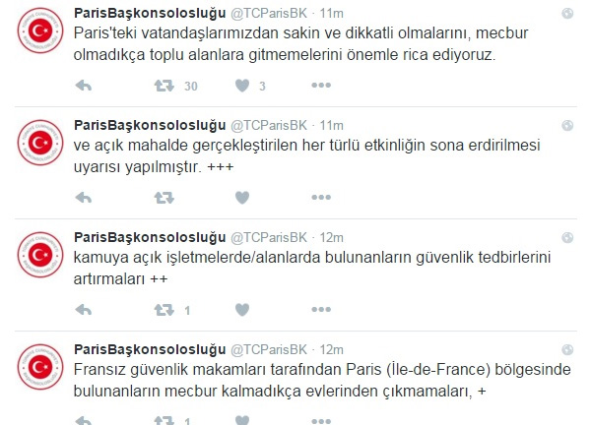Screen dimensions: 591x425
Task: Click the avatar on the 'açık mahalde' tweet
Action: [x=40, y=143]
